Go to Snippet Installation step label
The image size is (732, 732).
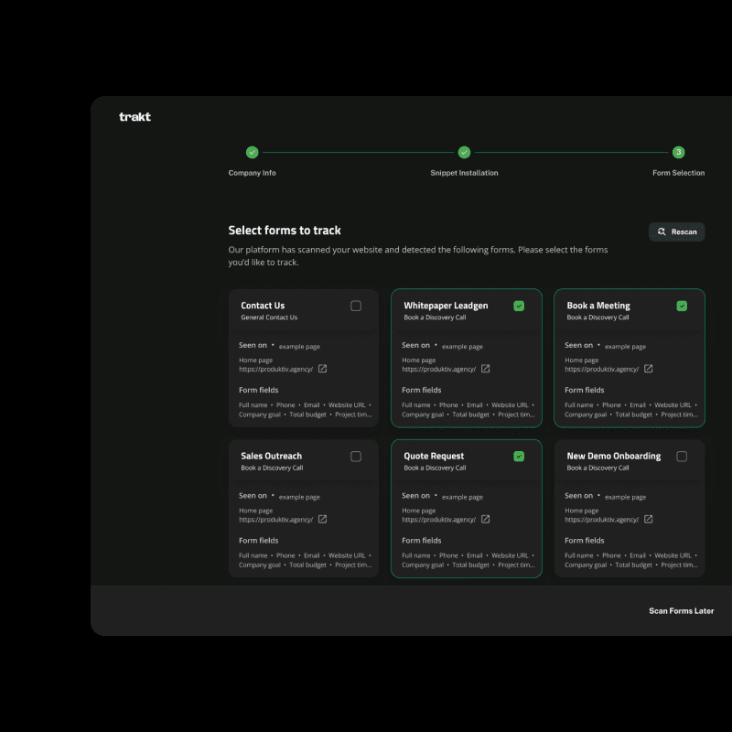pyautogui.click(x=464, y=173)
